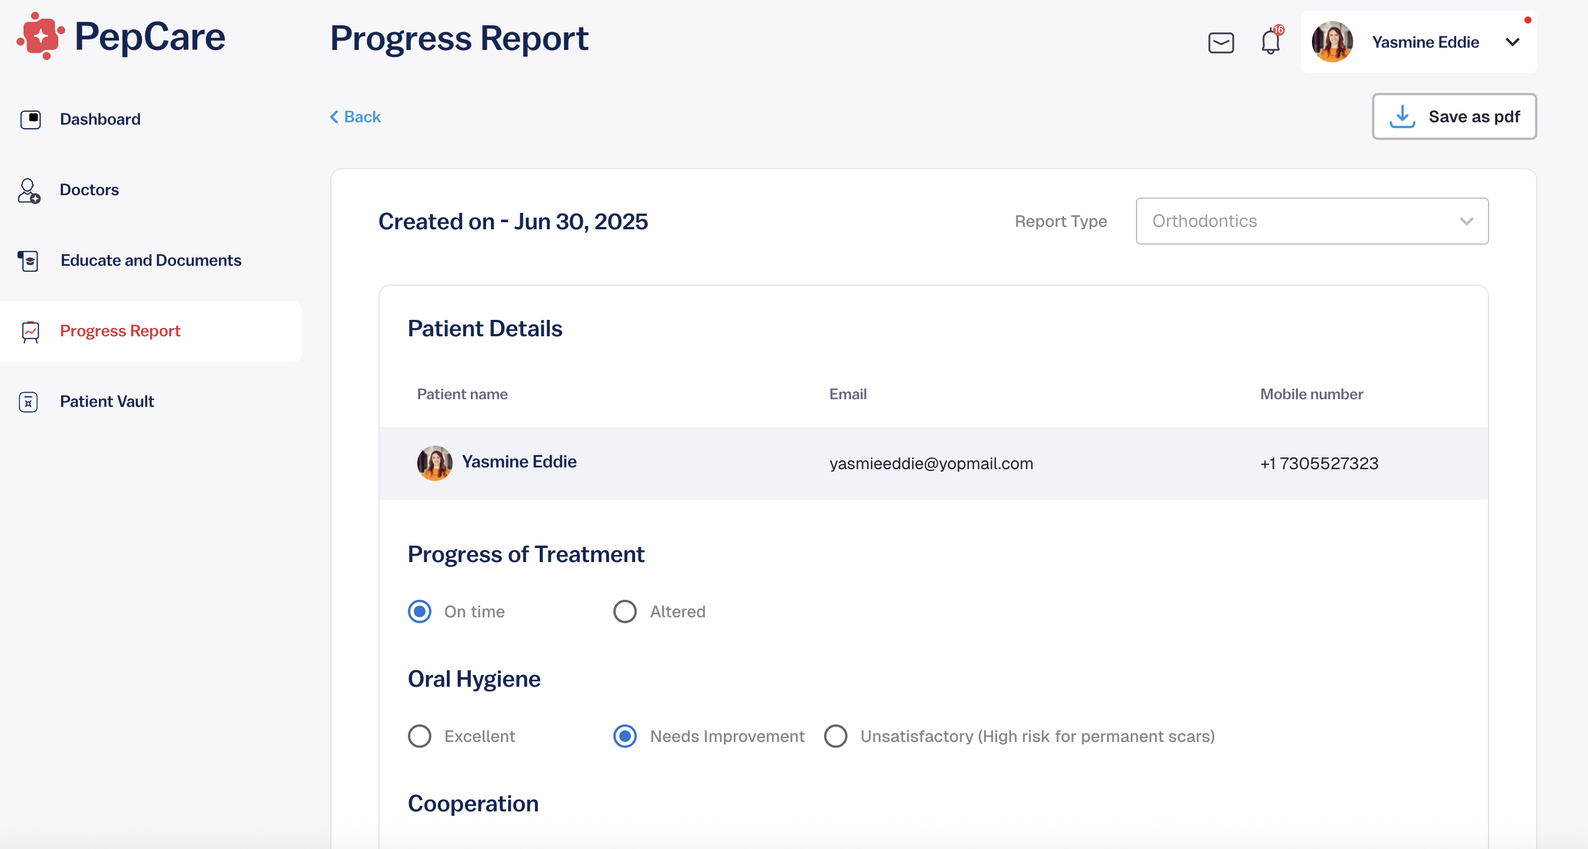Select Excellent oral hygiene

point(420,736)
